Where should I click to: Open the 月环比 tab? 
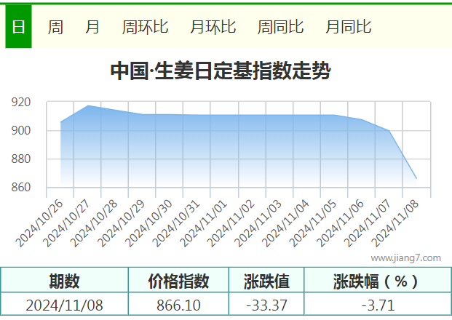[x=213, y=27]
